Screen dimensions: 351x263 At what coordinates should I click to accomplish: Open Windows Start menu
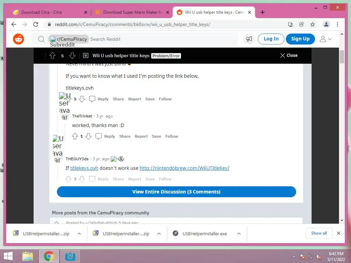coord(8,256)
